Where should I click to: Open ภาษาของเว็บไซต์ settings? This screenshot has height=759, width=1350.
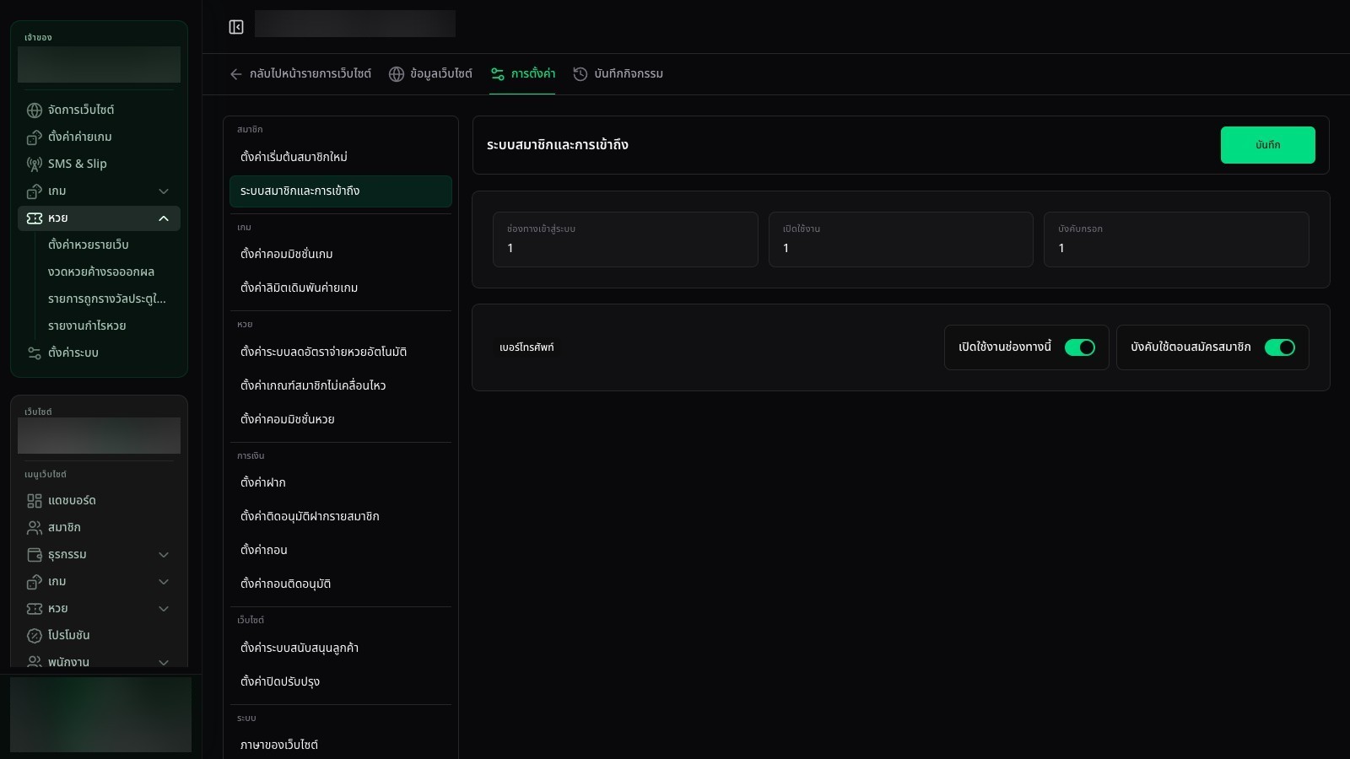[x=341, y=745]
